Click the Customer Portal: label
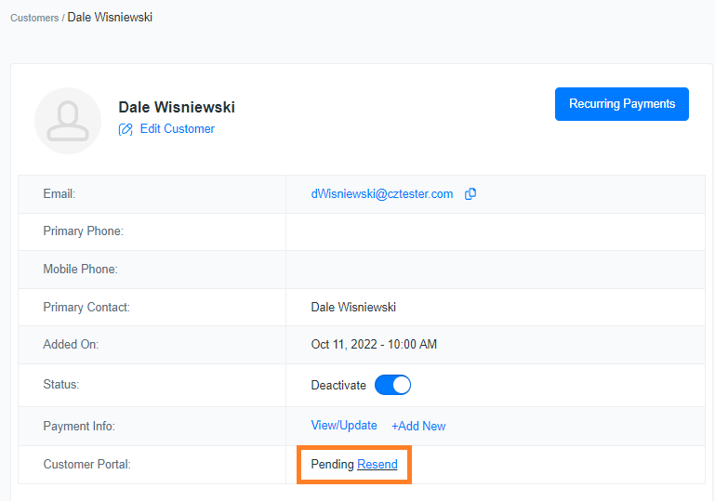 tap(87, 464)
